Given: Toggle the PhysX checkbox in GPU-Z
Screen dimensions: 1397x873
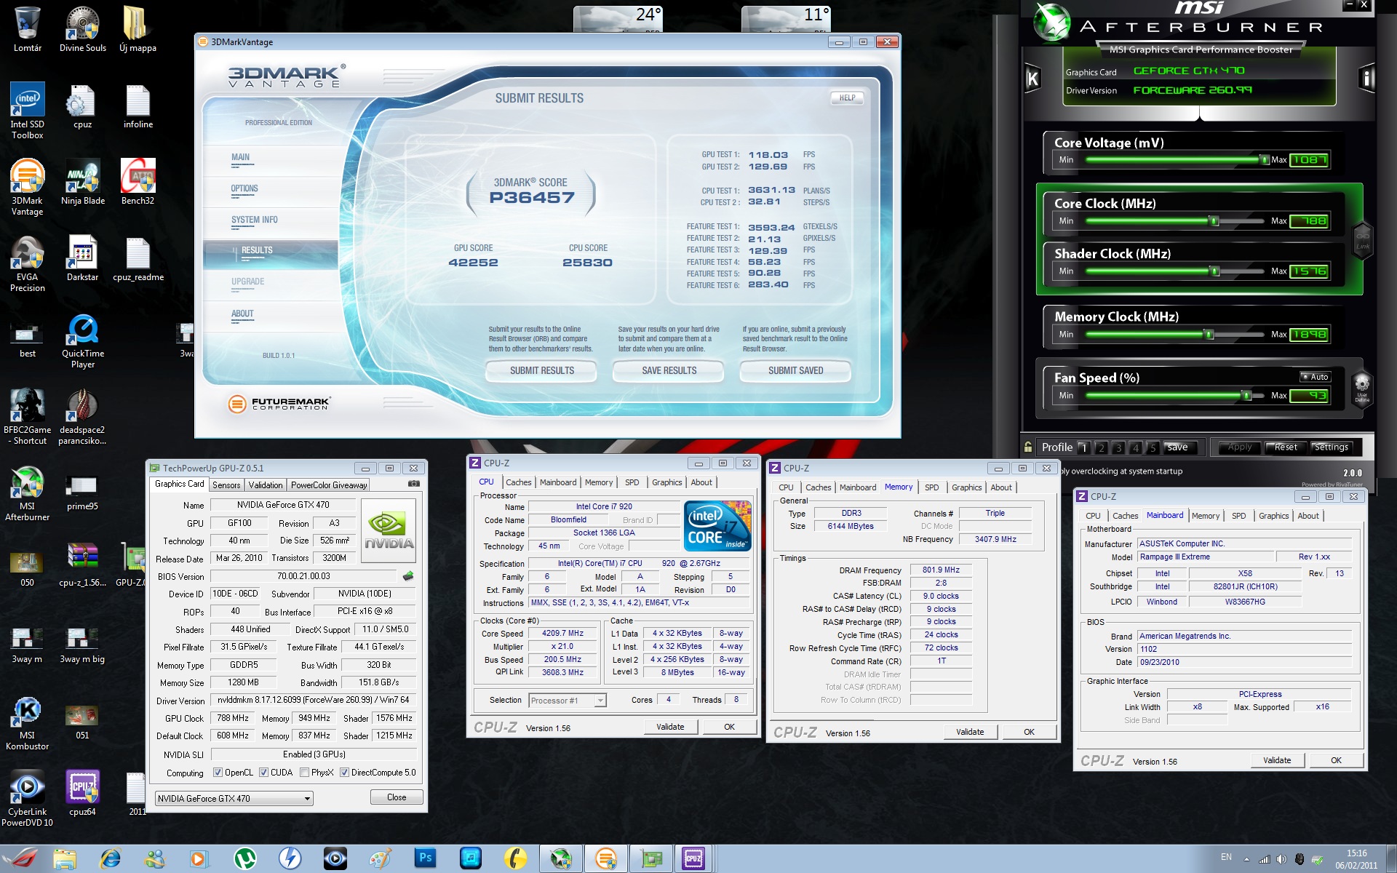Looking at the screenshot, I should click(304, 773).
